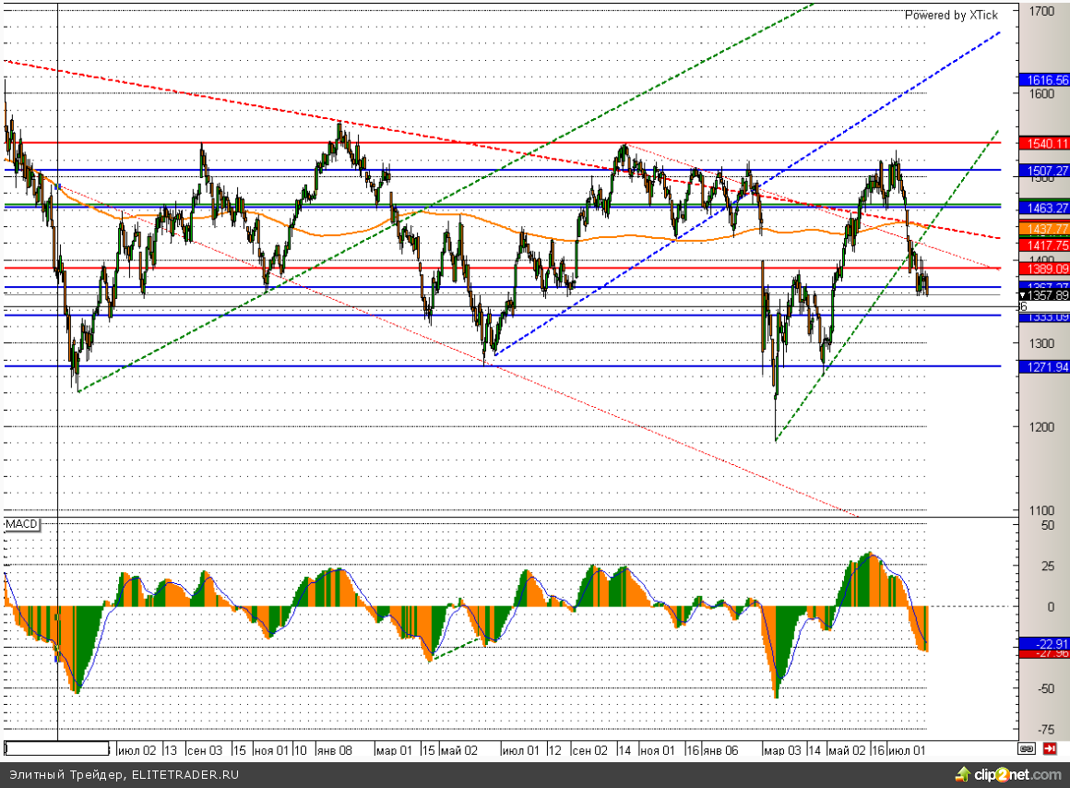Click the MACD value -22.91 label
This screenshot has height=788, width=1070.
pos(1044,644)
